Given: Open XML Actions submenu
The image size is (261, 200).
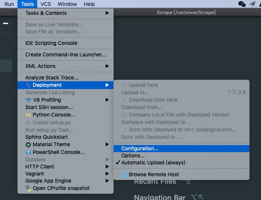Looking at the screenshot, I should [x=66, y=66].
